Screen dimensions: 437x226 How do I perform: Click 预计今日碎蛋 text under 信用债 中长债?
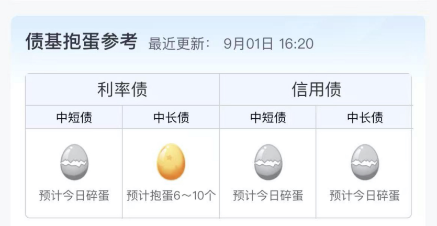[x=365, y=195]
